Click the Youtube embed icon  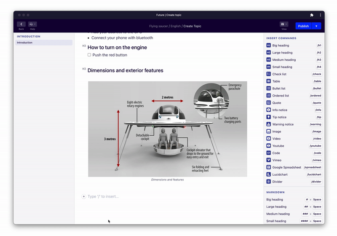(x=268, y=146)
